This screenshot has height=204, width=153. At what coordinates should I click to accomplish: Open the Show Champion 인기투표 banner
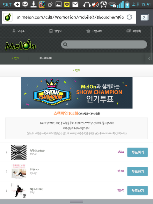tap(76, 93)
